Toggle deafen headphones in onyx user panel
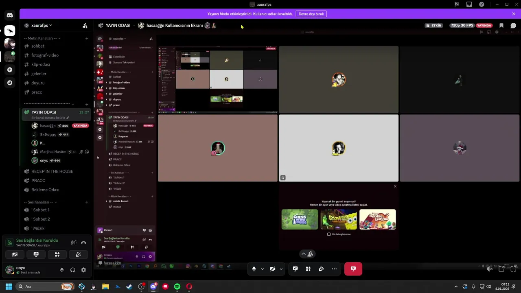This screenshot has height=293, width=521. click(x=72, y=270)
